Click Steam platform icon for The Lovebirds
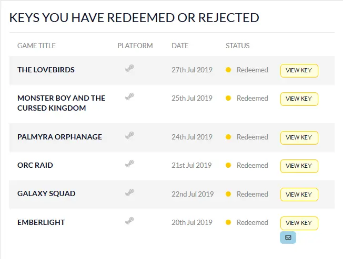The width and height of the screenshot is (343, 259). click(x=129, y=69)
